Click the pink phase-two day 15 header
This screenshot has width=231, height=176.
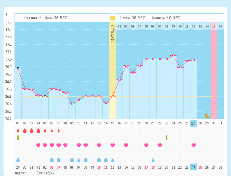214,26
